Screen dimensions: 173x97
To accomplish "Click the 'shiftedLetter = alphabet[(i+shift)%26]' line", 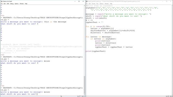I will (x=112, y=30).
